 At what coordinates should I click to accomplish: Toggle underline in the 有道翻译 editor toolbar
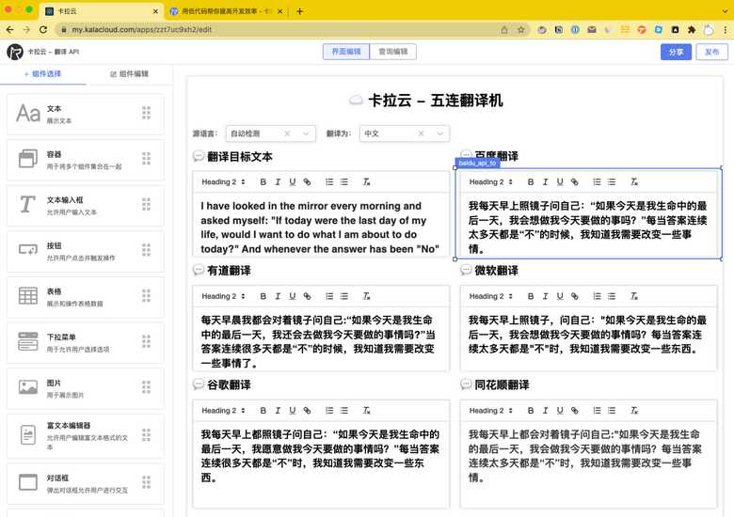[x=293, y=296]
